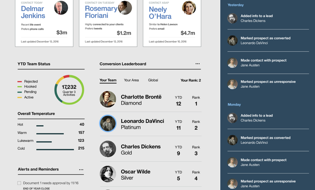
Task: Click Charlotte Brontë's avatar in leaderboard
Action: [108, 99]
